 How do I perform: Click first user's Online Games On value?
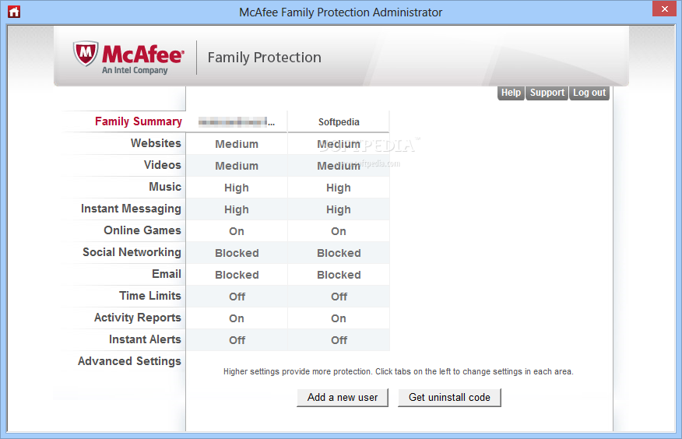coord(237,231)
